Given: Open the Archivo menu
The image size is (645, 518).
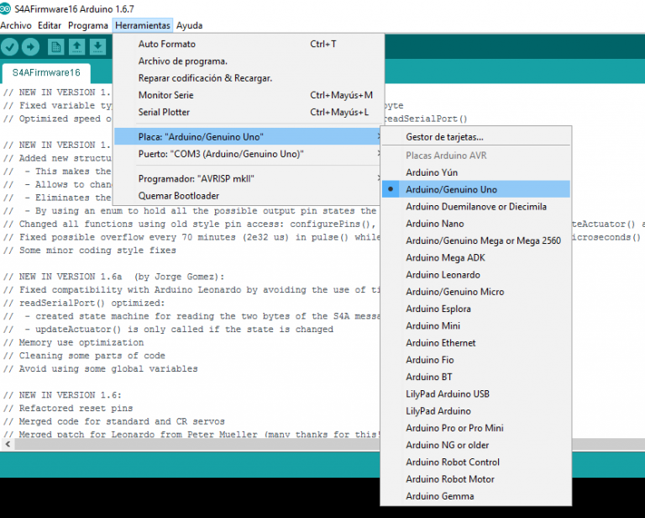Looking at the screenshot, I should (x=16, y=26).
